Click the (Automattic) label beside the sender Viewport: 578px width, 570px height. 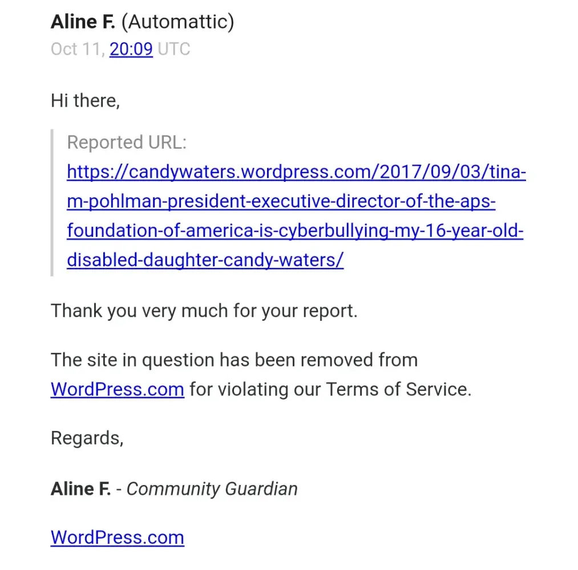178,22
